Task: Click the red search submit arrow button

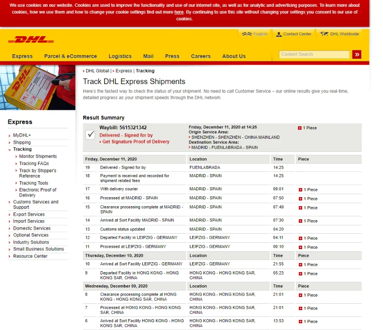Action: [x=357, y=54]
